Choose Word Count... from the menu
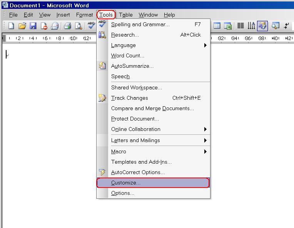 [x=154, y=55]
